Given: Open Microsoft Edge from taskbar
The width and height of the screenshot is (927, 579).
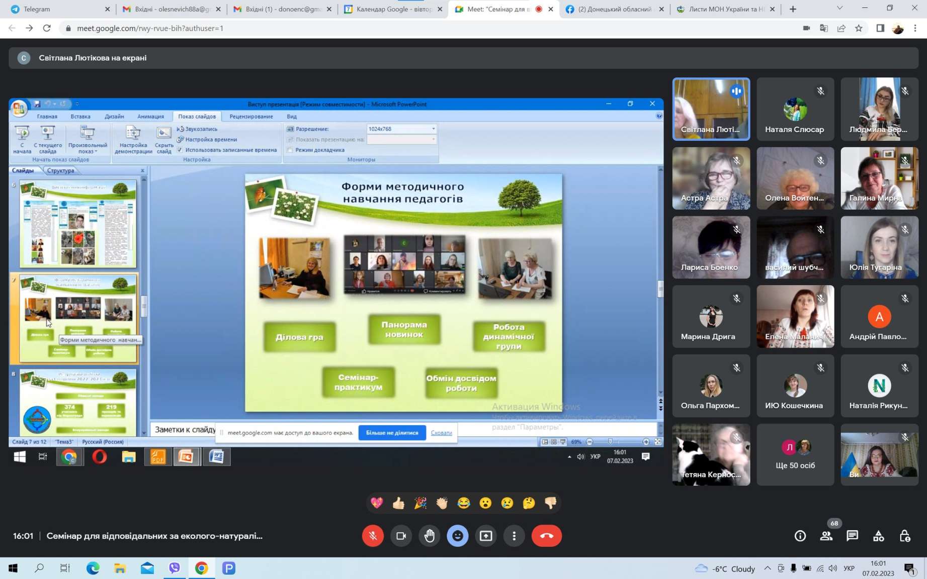Looking at the screenshot, I should click(x=93, y=568).
